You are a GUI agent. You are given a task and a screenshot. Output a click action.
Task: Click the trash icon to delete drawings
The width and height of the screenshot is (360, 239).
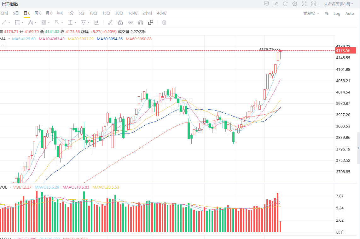164,22
